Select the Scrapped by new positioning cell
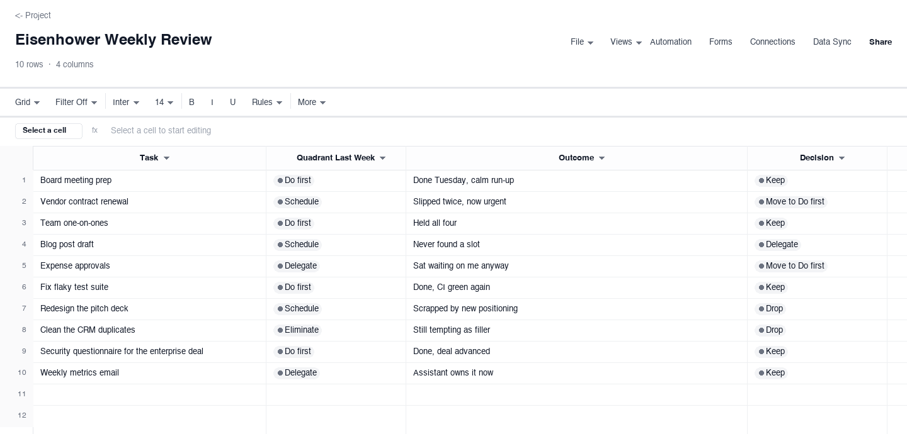907x434 pixels. pyautogui.click(x=576, y=309)
